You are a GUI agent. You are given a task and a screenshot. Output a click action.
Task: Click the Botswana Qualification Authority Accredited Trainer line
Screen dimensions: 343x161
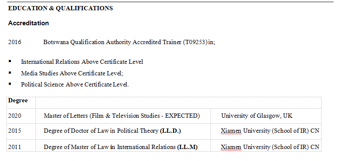[129, 42]
